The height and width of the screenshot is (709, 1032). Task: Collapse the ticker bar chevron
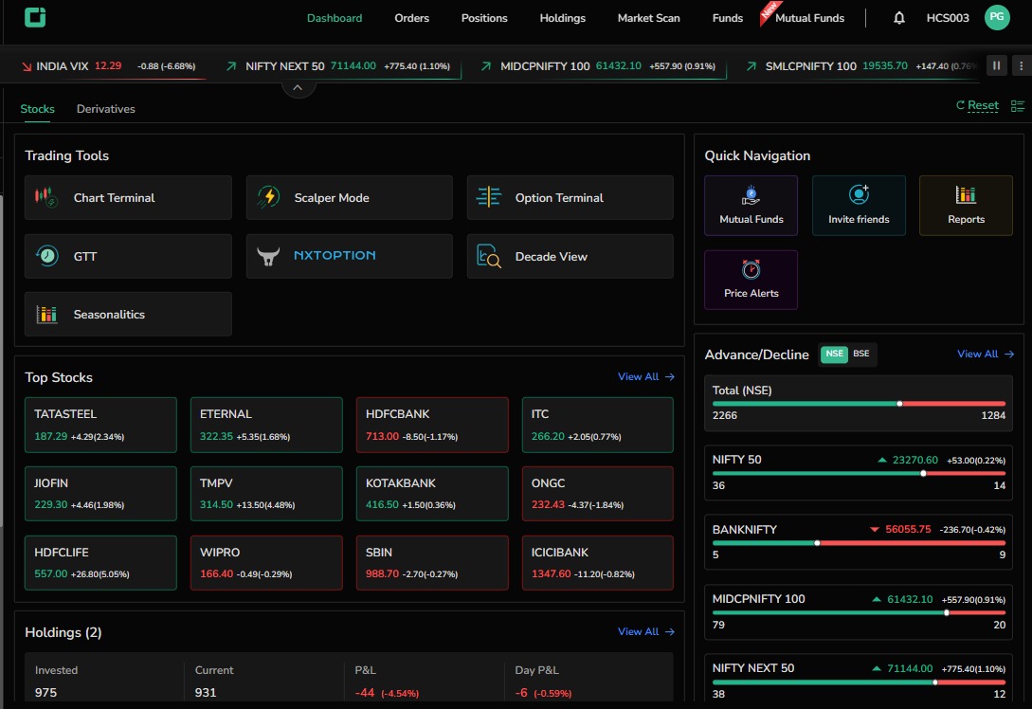[x=299, y=87]
